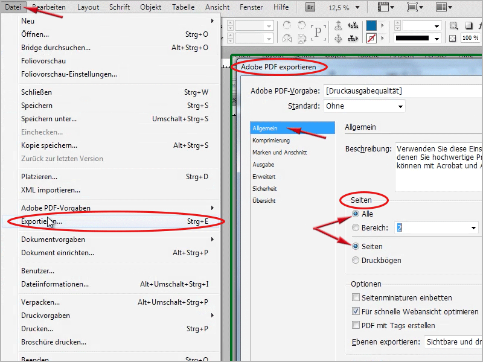Select the 'Alle' pages radio button
Viewport: 483px width, 362px height.
(x=356, y=214)
